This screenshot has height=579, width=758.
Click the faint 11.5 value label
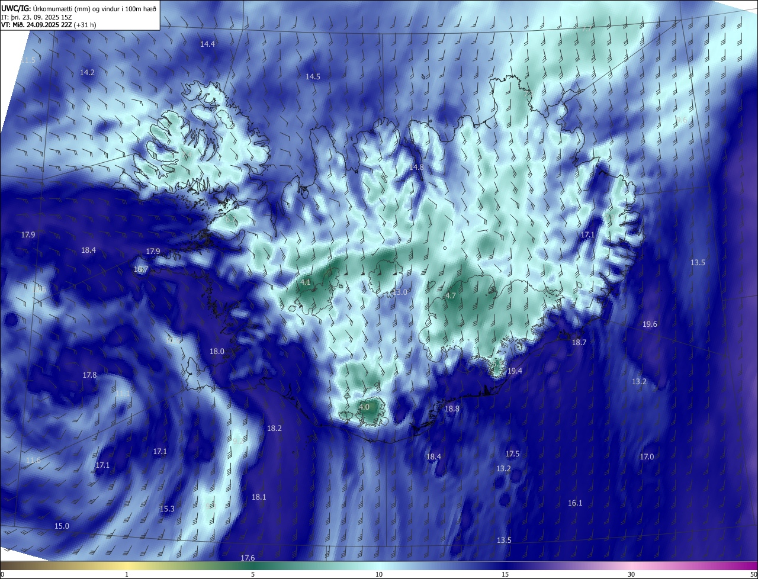point(28,60)
